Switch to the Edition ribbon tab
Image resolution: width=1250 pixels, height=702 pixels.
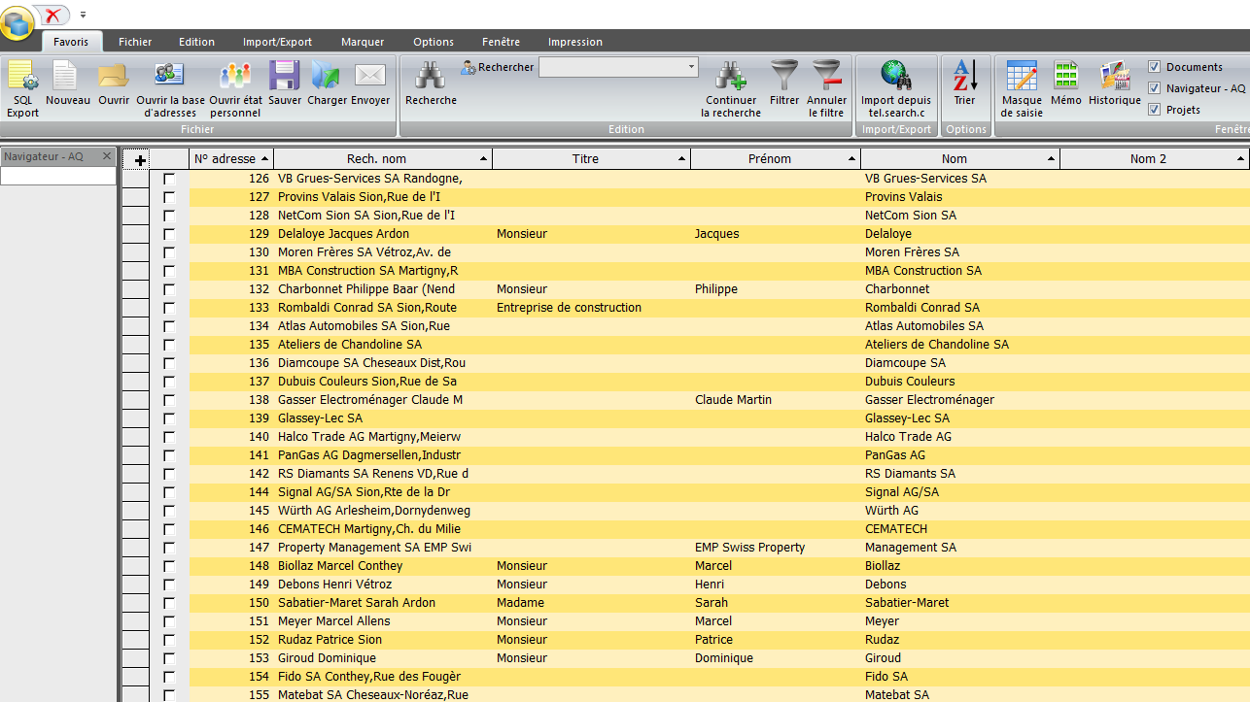point(196,42)
